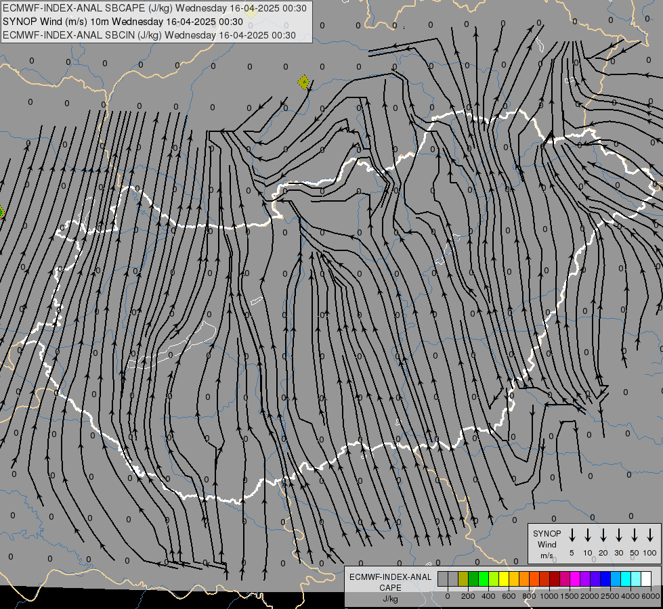Select the pure yellow swatch in CAPE legend
663x609 pixels.
[x=504, y=579]
